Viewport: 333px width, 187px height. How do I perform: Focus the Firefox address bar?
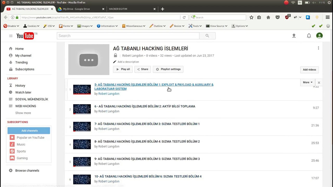pyautogui.click(x=100, y=17)
